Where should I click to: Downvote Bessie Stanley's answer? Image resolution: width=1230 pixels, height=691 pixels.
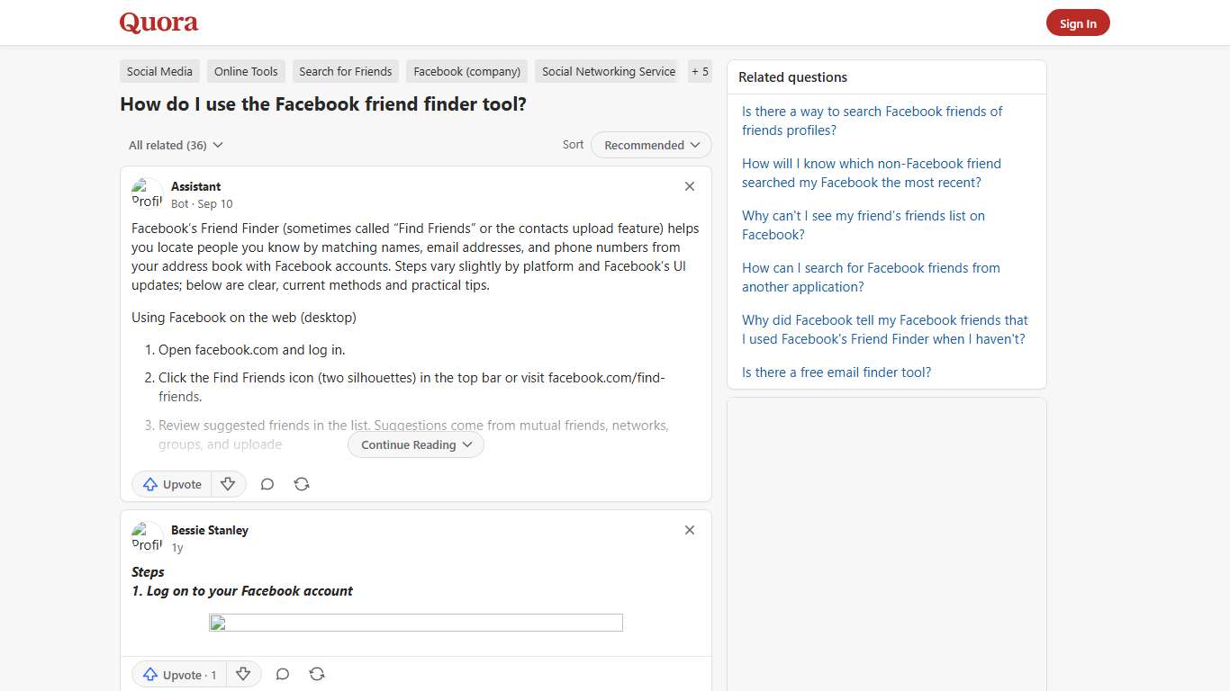point(243,674)
